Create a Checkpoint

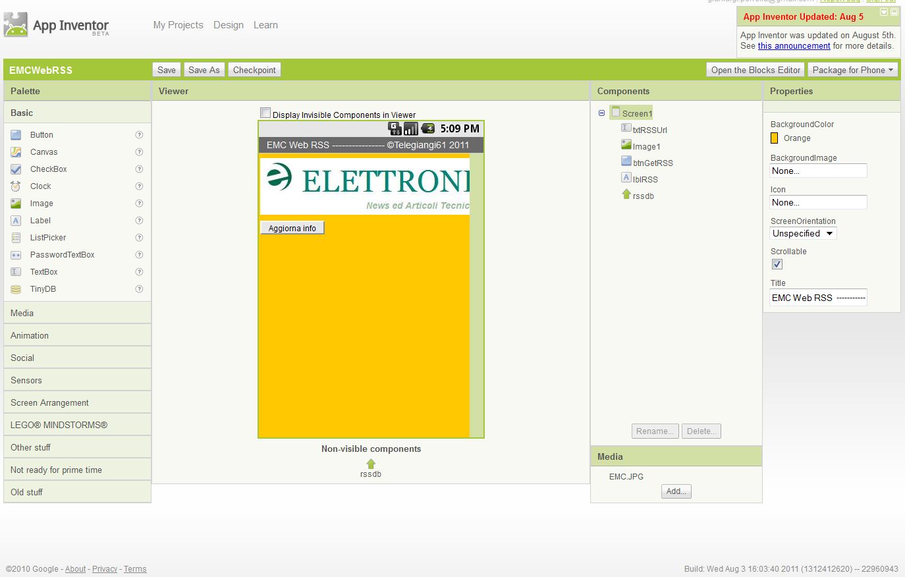tap(254, 70)
